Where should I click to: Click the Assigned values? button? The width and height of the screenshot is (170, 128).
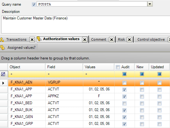tap(19, 48)
